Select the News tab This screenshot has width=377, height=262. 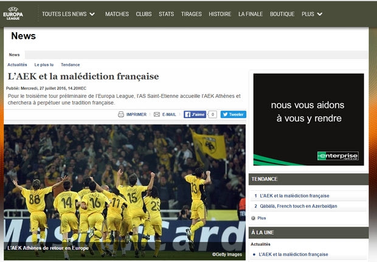(x=14, y=55)
